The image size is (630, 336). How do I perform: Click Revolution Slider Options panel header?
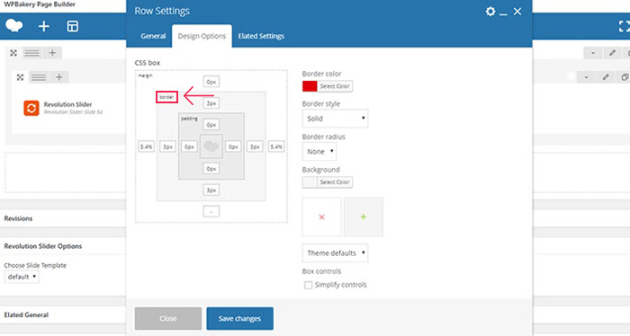[x=63, y=246]
